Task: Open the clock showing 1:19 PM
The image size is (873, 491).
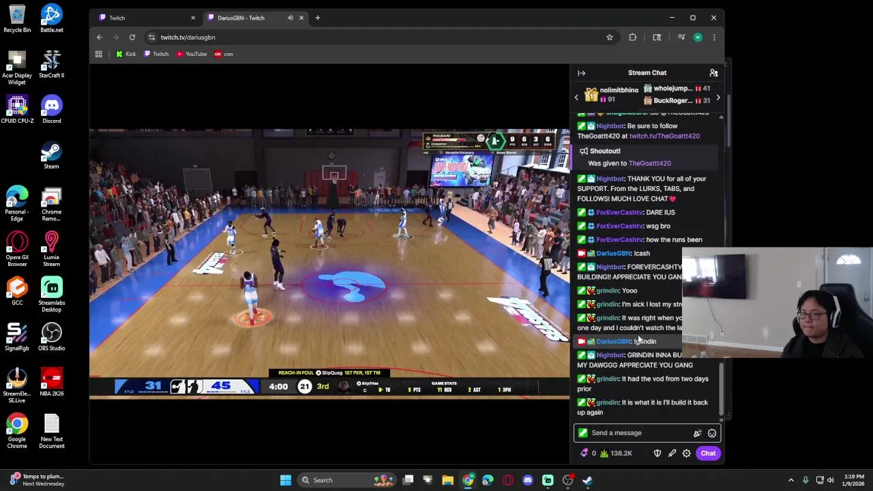Action: click(855, 480)
